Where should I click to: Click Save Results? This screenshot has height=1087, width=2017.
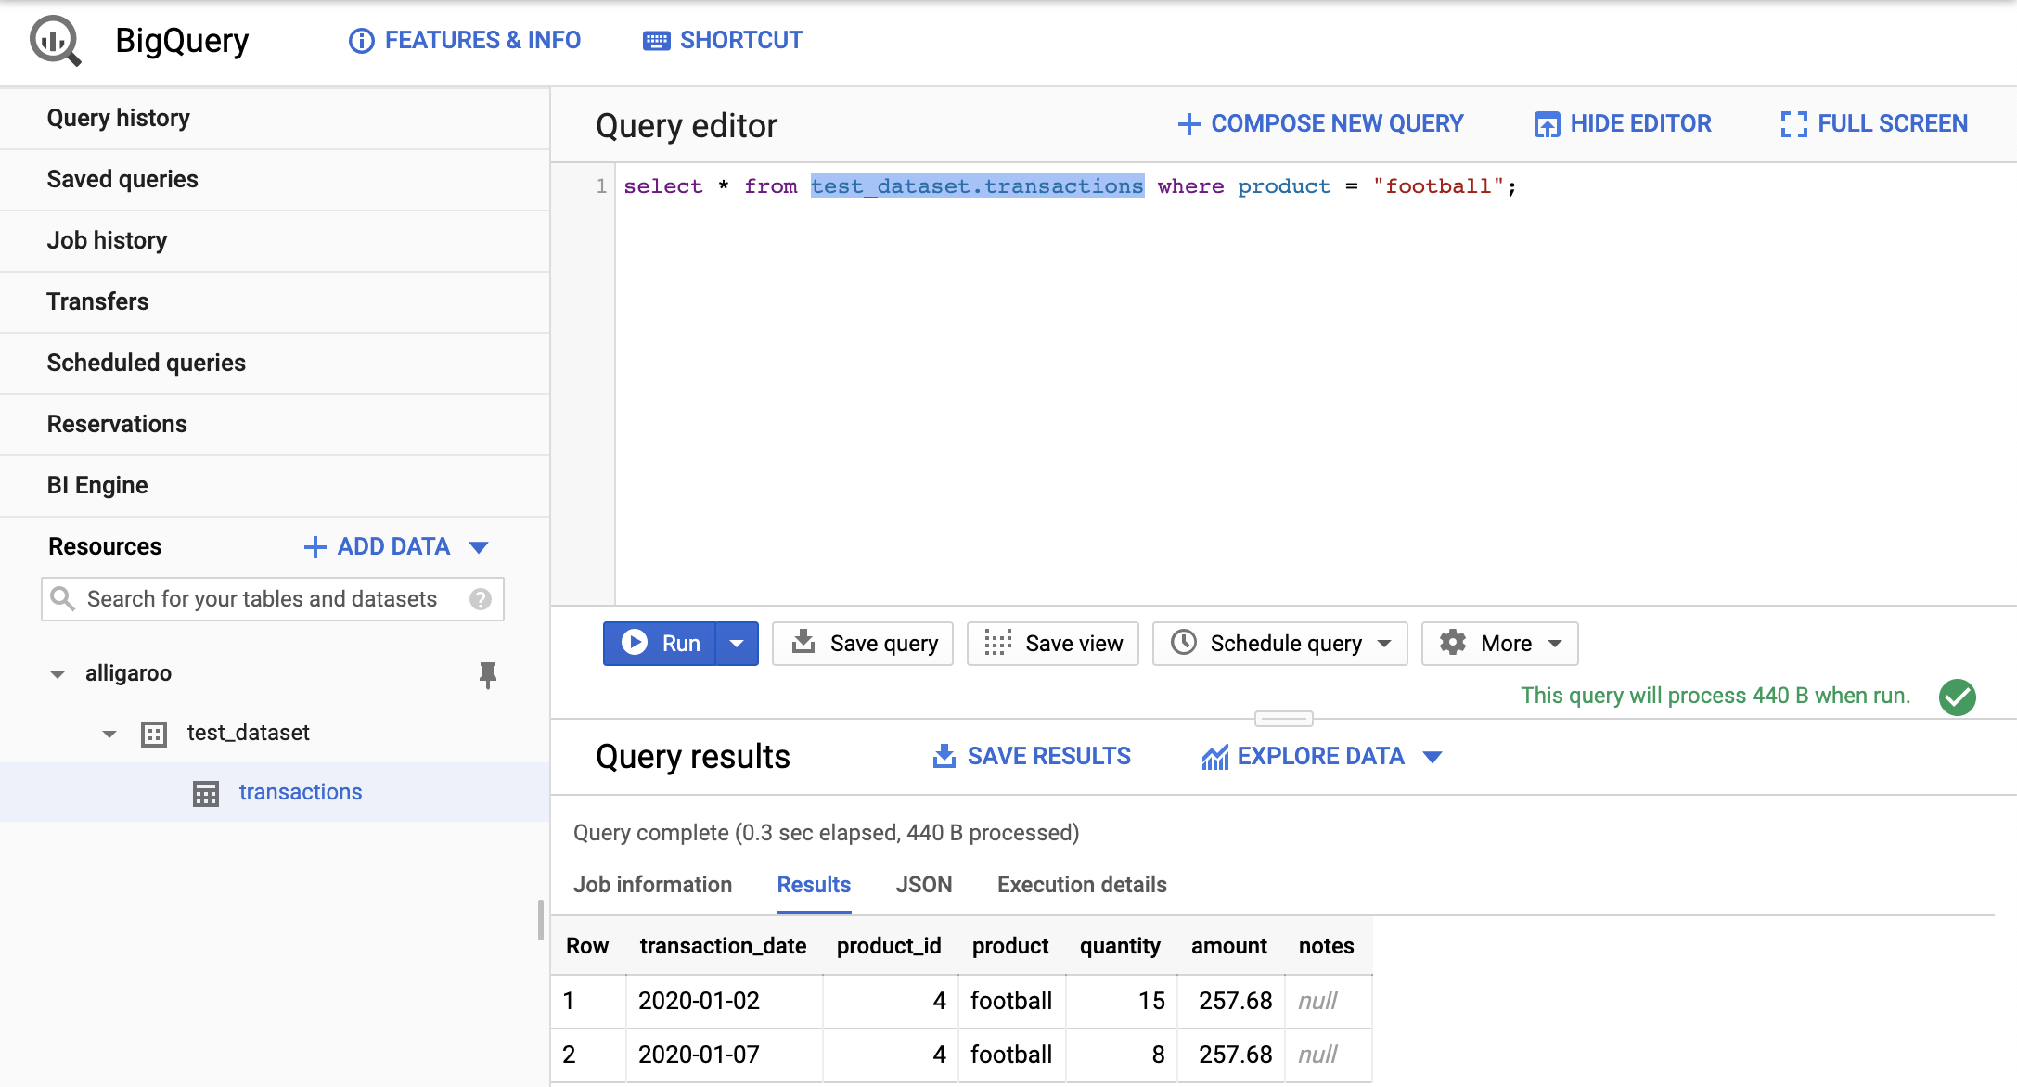point(1032,756)
